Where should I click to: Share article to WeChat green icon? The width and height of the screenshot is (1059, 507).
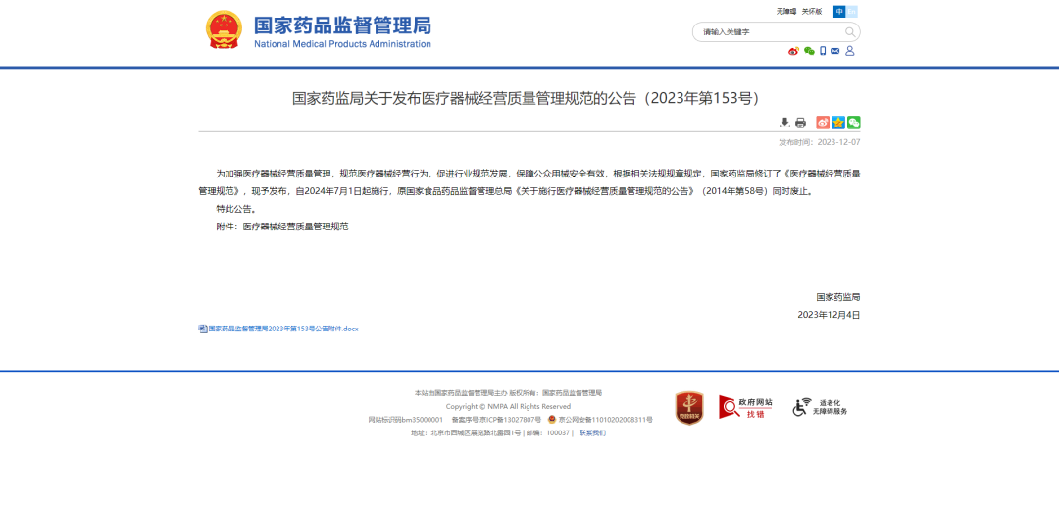[854, 123]
